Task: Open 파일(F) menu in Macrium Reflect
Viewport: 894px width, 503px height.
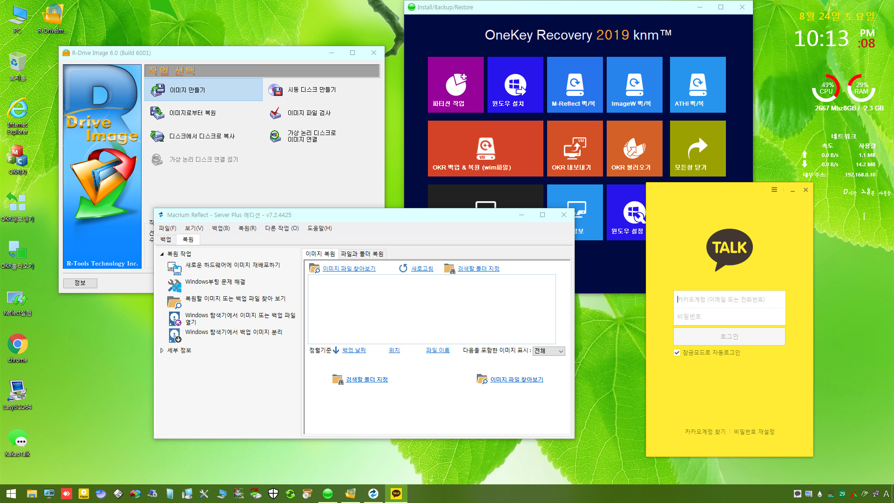Action: 168,228
